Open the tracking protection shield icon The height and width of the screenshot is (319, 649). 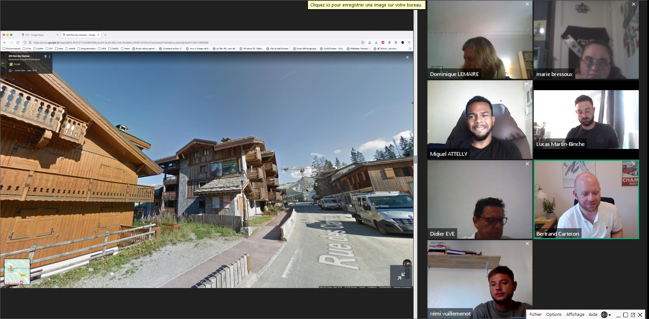(25, 43)
